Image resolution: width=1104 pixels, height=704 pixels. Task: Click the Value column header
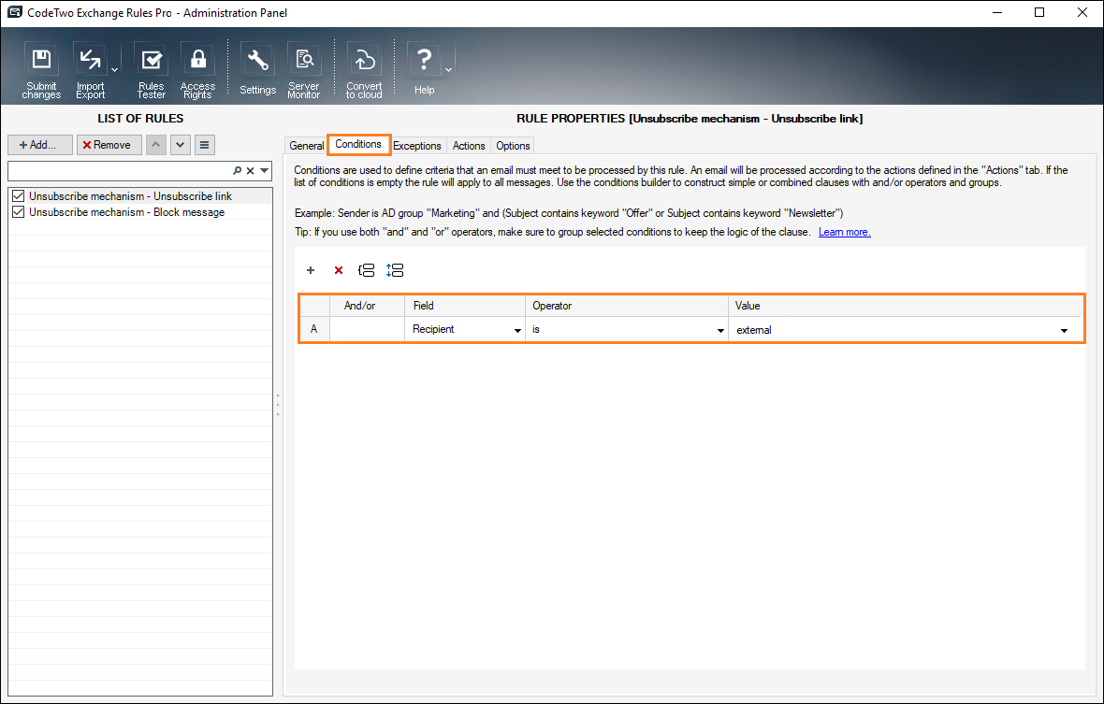tap(905, 306)
